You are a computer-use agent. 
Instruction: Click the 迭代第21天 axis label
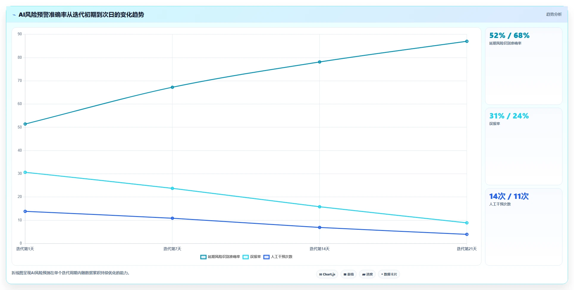click(x=467, y=249)
